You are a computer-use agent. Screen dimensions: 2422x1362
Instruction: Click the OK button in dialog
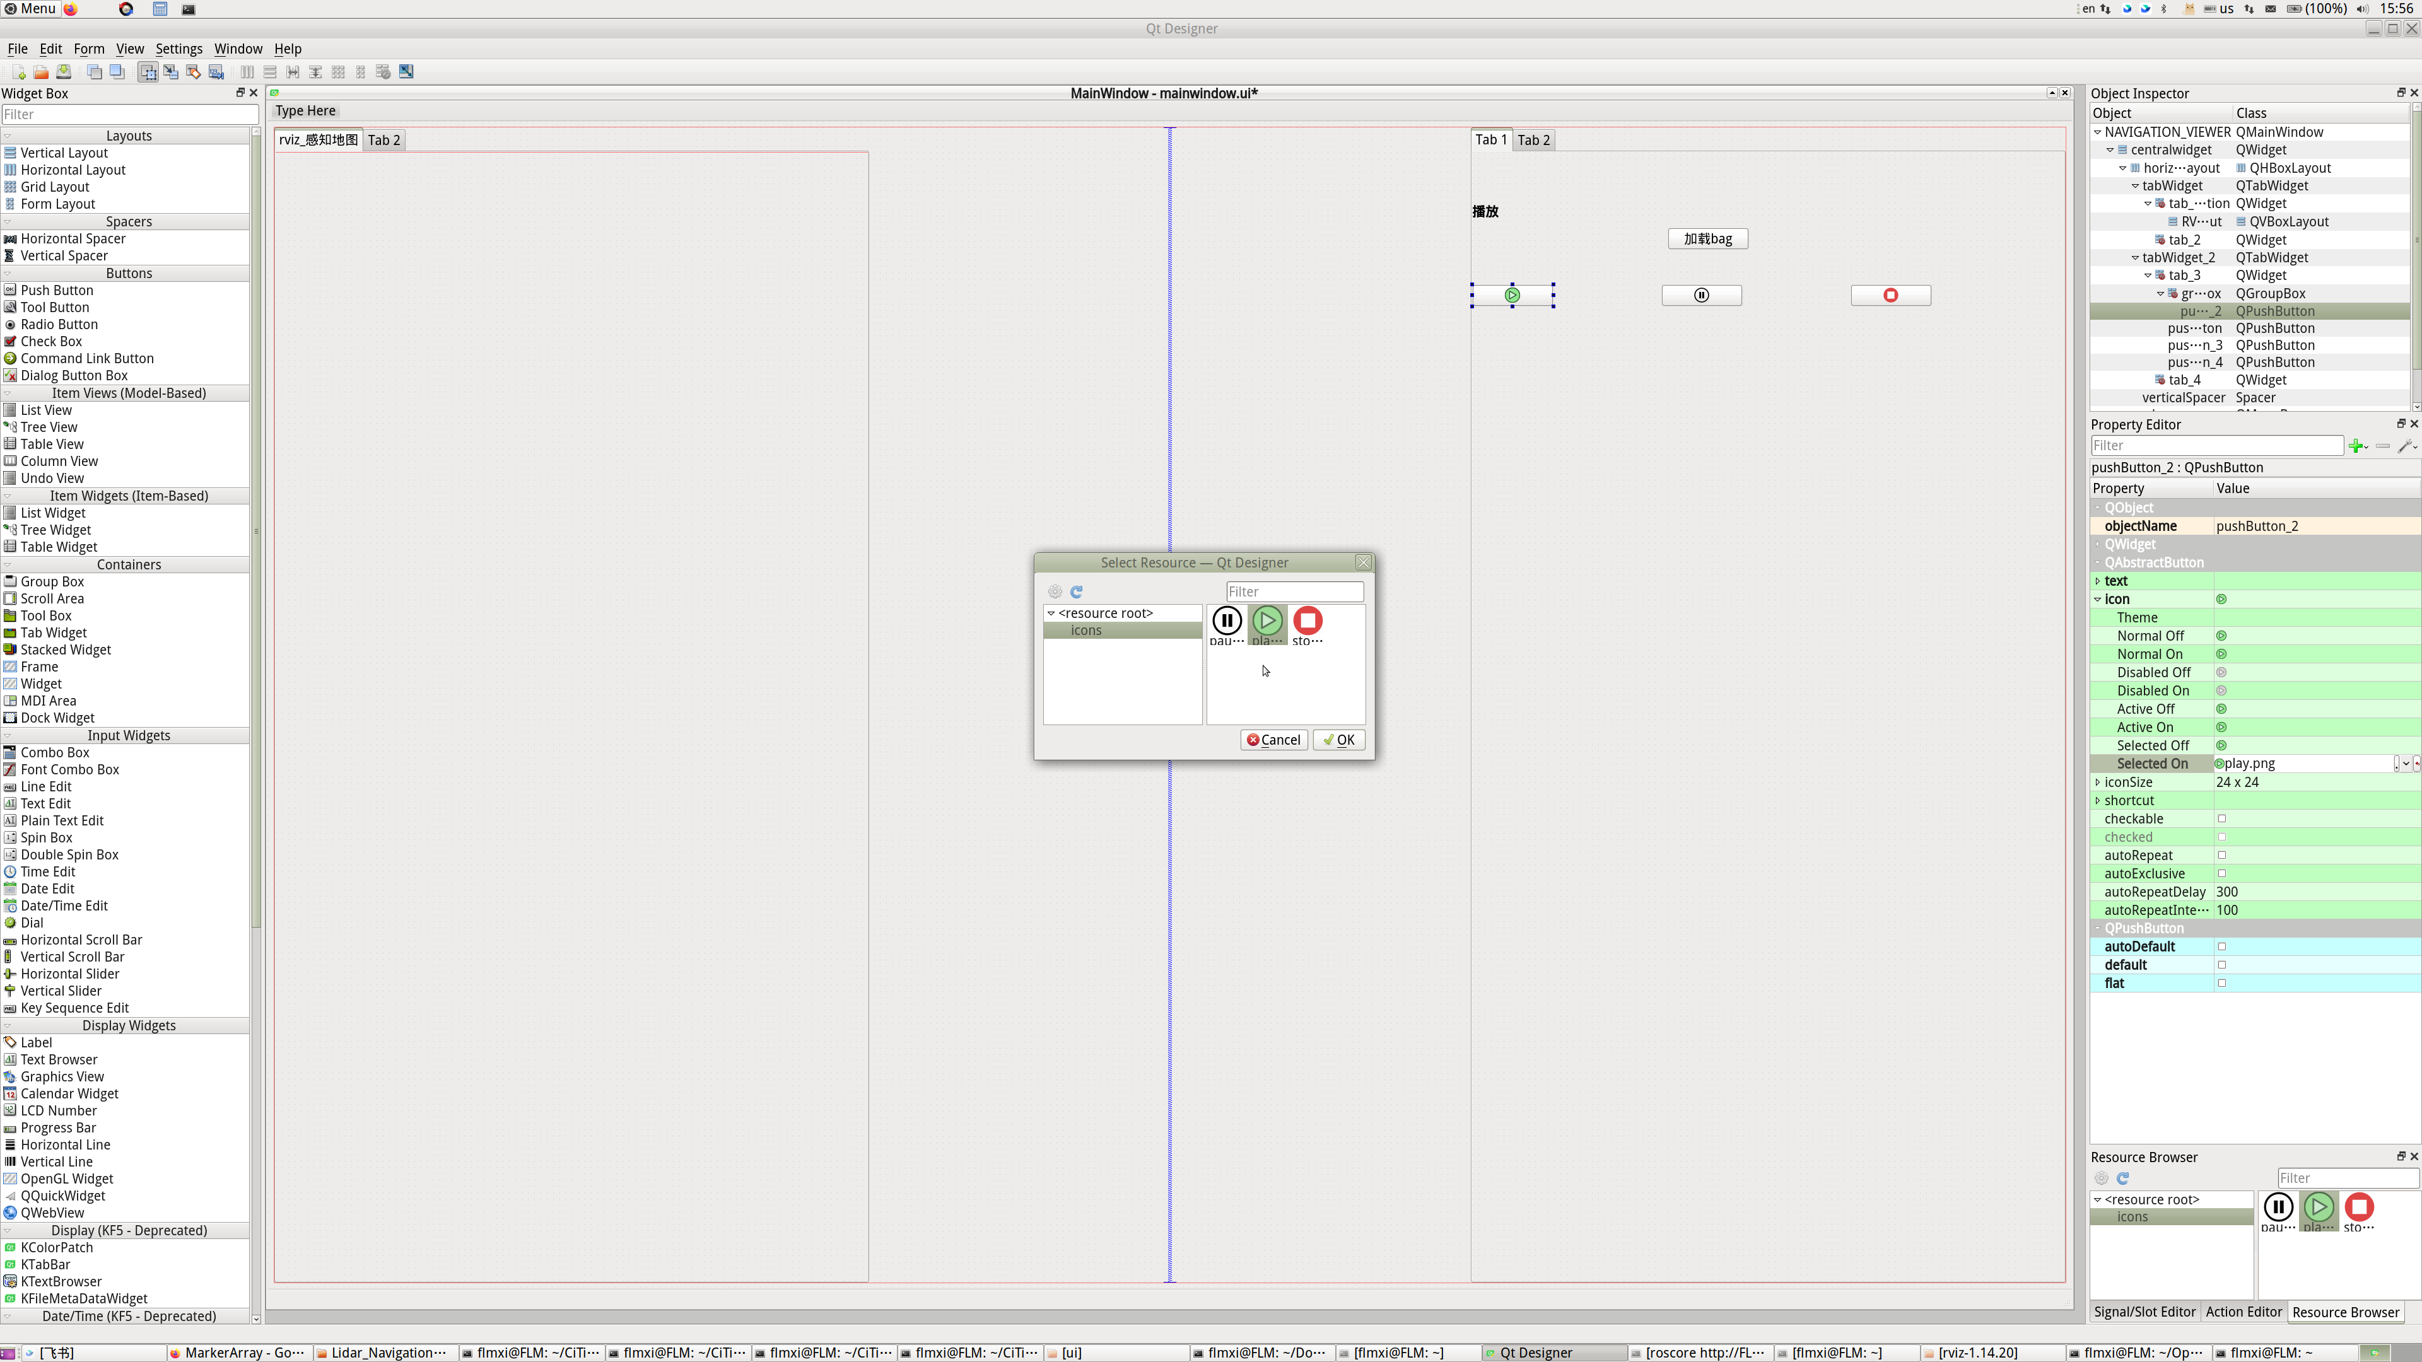(1338, 740)
